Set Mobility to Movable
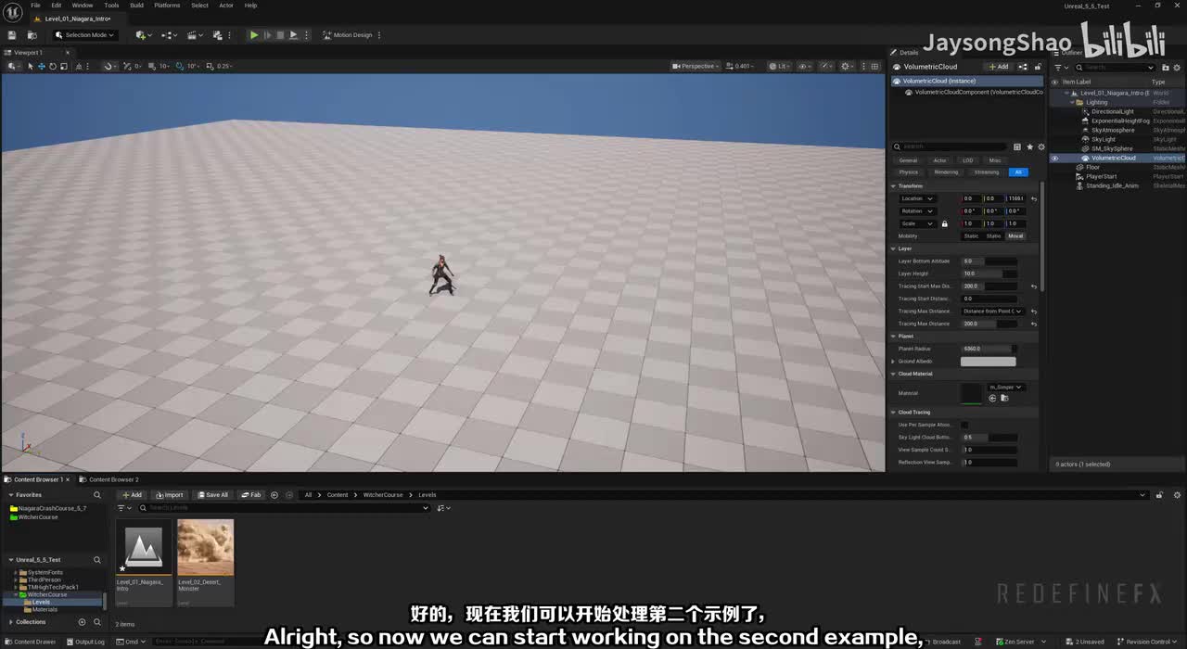Image resolution: width=1187 pixels, height=649 pixels. pyautogui.click(x=1015, y=235)
